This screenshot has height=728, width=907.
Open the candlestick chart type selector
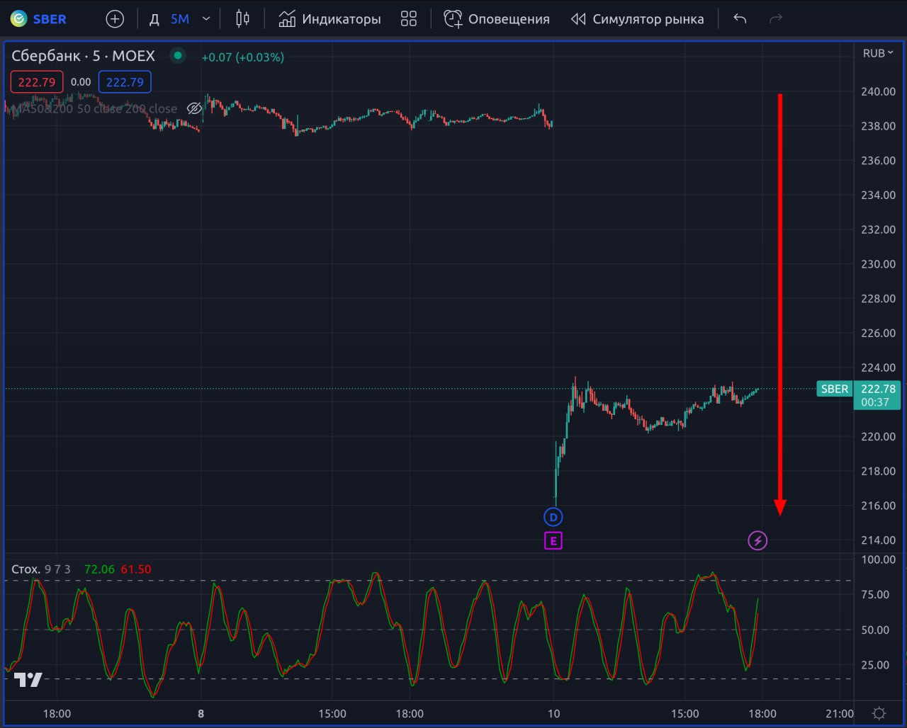click(242, 19)
